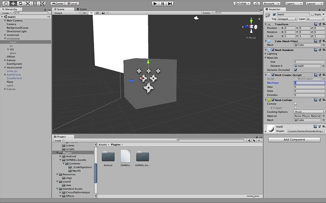Toggle the Local handle rotation button
Viewport: 326px width, 203px height.
tap(72, 4)
